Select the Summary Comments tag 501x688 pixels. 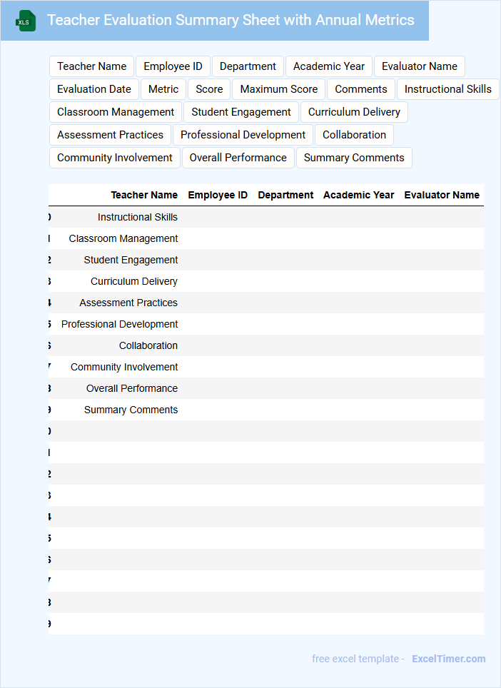point(354,158)
